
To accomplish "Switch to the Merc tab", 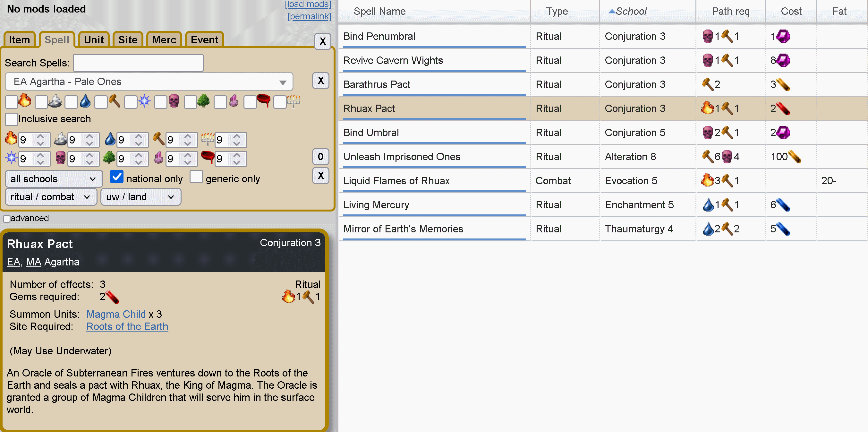I will tap(164, 39).
